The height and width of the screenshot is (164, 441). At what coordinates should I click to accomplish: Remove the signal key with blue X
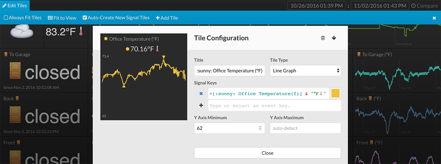201,93
